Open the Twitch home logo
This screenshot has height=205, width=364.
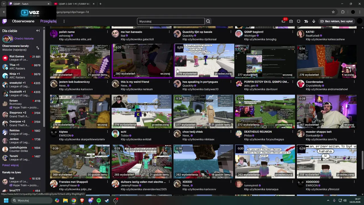(x=5, y=21)
